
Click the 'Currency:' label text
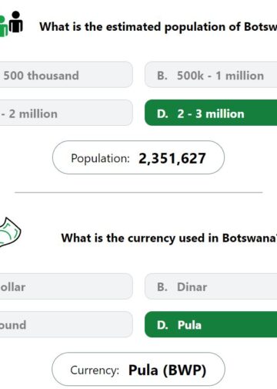point(95,370)
